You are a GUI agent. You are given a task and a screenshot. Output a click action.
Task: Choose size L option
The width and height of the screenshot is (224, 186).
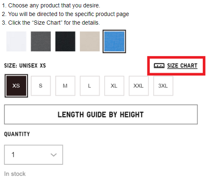90,86
